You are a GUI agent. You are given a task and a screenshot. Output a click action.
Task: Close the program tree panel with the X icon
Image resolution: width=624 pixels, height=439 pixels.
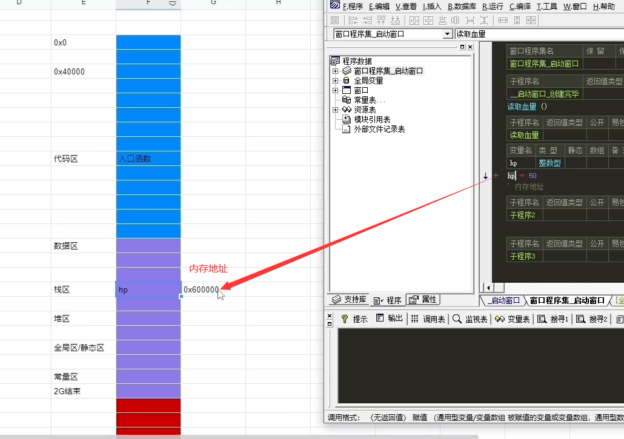(470, 47)
